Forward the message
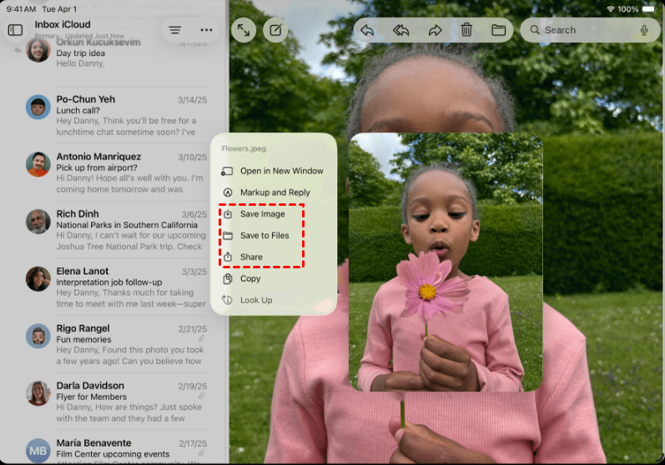 click(x=435, y=30)
